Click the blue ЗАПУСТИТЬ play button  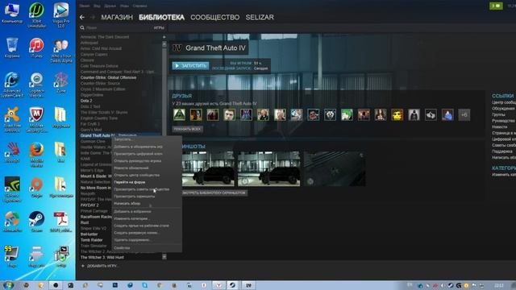[190, 66]
